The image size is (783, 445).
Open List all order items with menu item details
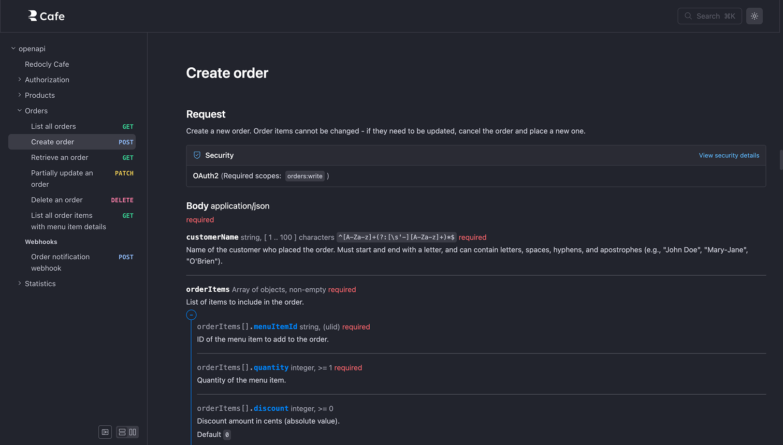[x=72, y=221]
